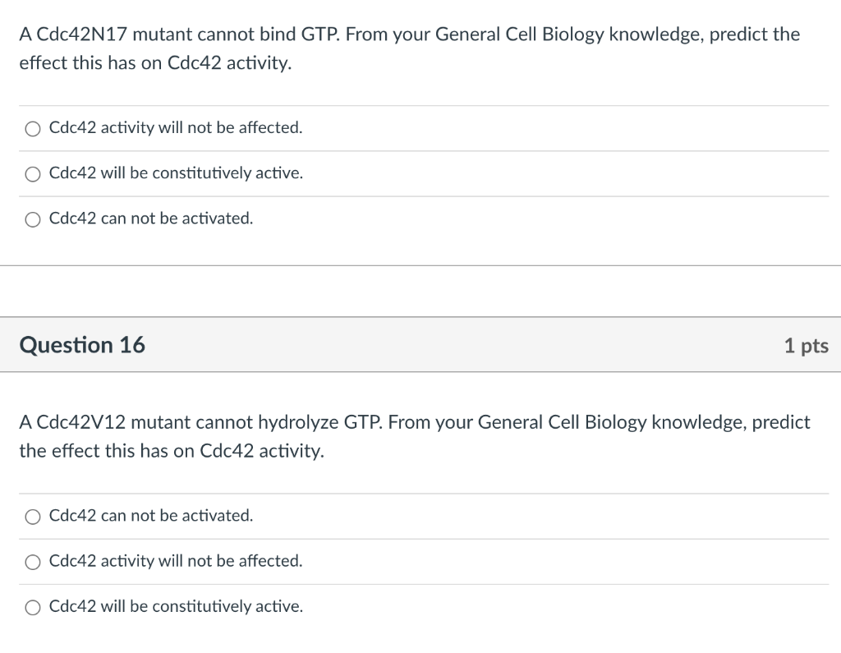The height and width of the screenshot is (653, 841).
Task: Click Question 16's "Cdc42 activity will not be affected." text
Action: coord(176,561)
